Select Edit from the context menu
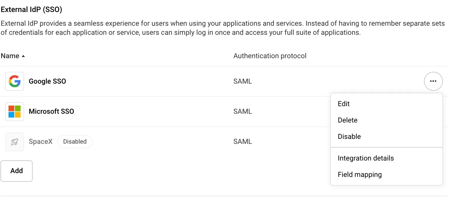 click(x=343, y=104)
